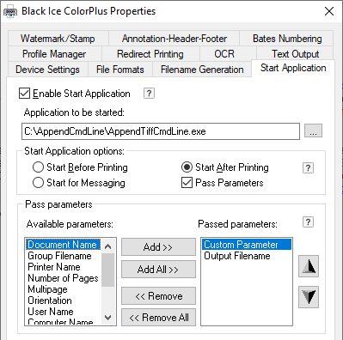Choose Start for Messaging option
Viewport: 343px width, 340px height.
coord(38,183)
